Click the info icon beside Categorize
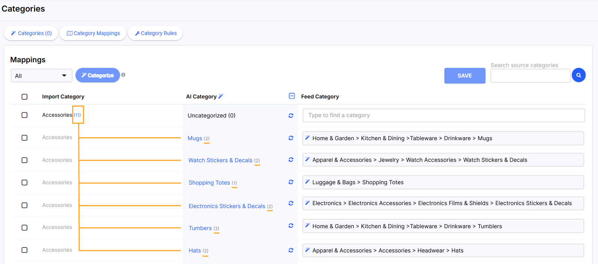The width and height of the screenshot is (598, 264). [123, 75]
